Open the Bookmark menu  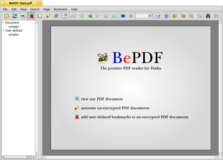[60, 9]
